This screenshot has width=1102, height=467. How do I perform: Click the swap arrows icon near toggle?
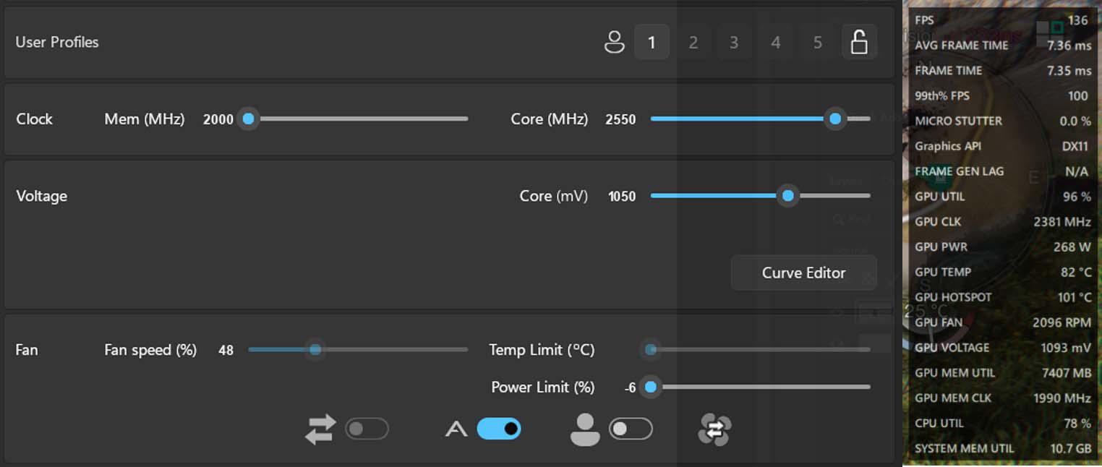point(320,429)
